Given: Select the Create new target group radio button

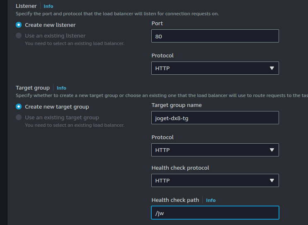Looking at the screenshot, I should pyautogui.click(x=19, y=107).
